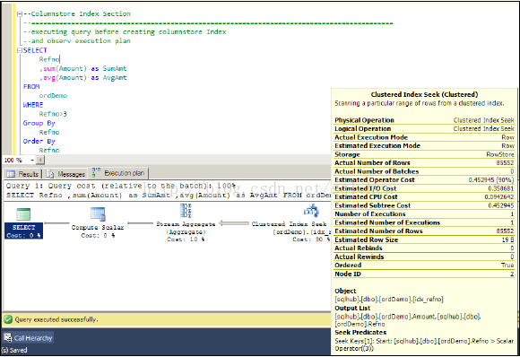The height and width of the screenshot is (357, 520).
Task: Click the Node ID row in tooltip
Action: (x=424, y=274)
